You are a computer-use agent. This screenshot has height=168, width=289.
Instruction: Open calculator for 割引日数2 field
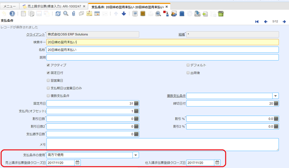[x=136, y=126]
